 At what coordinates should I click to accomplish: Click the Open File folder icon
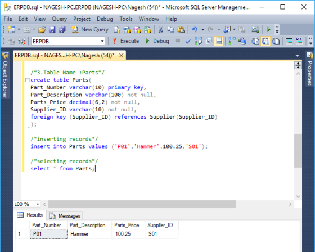42,30
